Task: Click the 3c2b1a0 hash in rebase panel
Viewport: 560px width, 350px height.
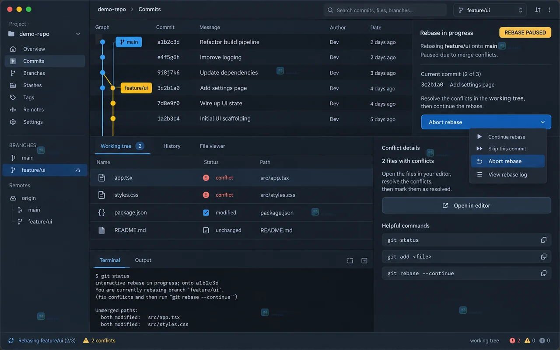Action: click(432, 85)
